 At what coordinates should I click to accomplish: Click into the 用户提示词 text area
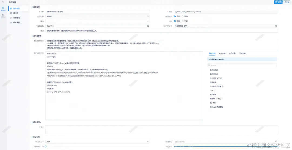pos(124,86)
